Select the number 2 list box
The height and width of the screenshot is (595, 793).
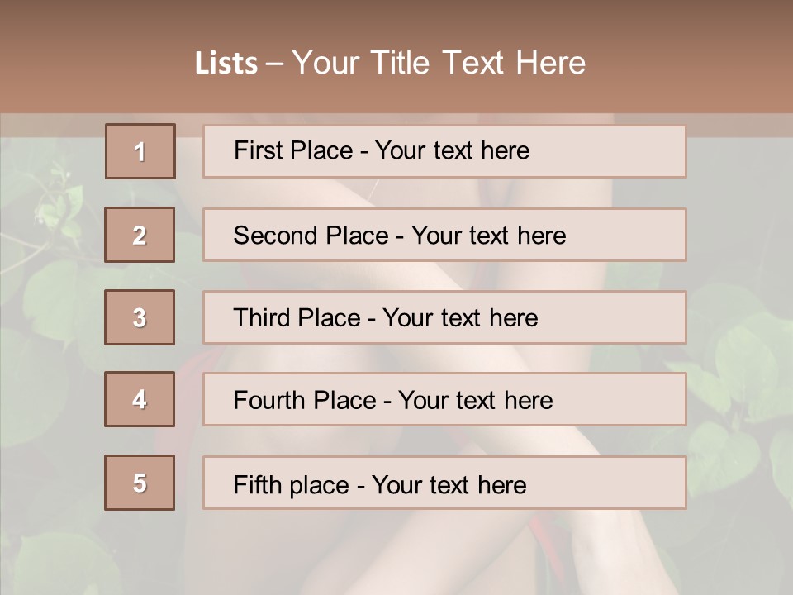click(140, 235)
